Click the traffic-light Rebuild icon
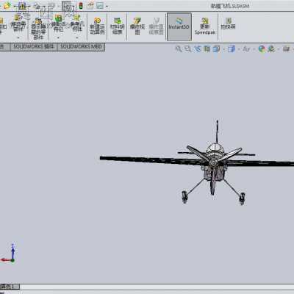The width and height of the screenshot is (294, 294). (81, 5)
